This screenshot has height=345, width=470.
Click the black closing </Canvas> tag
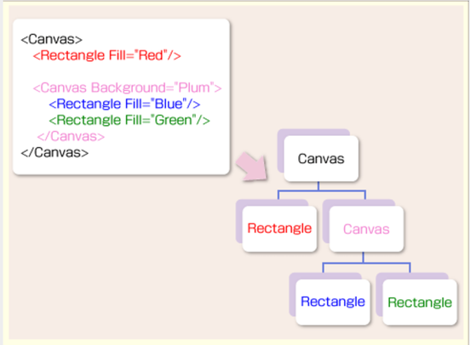54,153
